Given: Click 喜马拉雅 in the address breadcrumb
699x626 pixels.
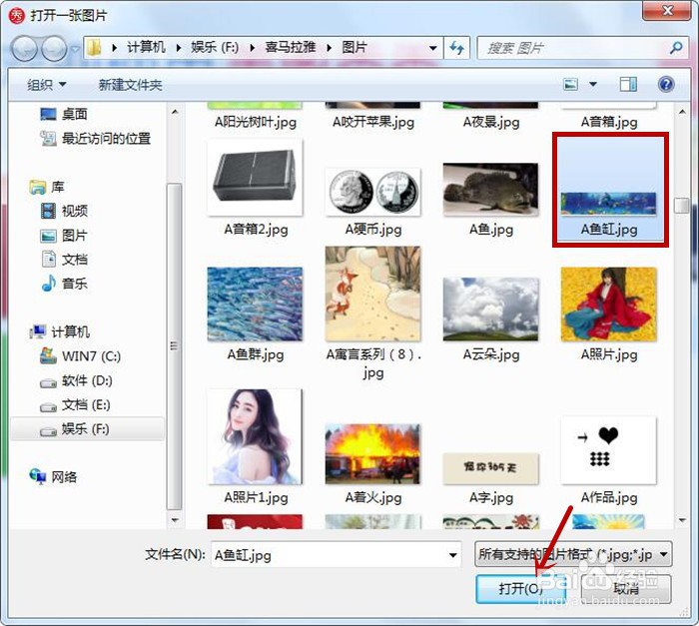Looking at the screenshot, I should [291, 47].
